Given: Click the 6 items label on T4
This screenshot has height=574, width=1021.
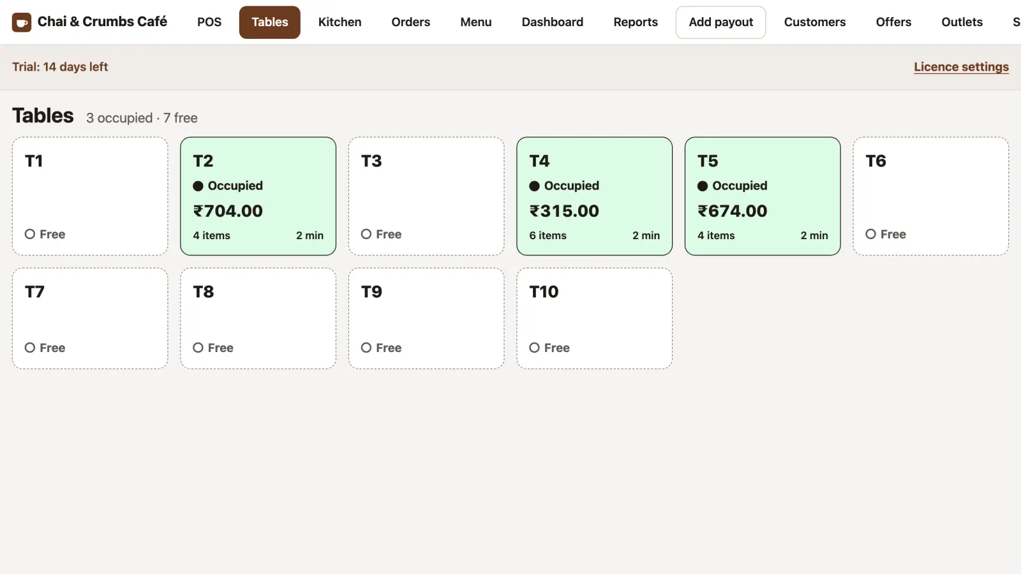Looking at the screenshot, I should [548, 235].
